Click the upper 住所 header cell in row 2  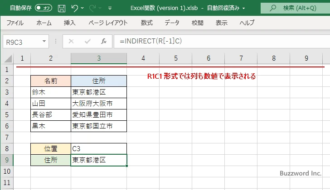tap(99, 81)
